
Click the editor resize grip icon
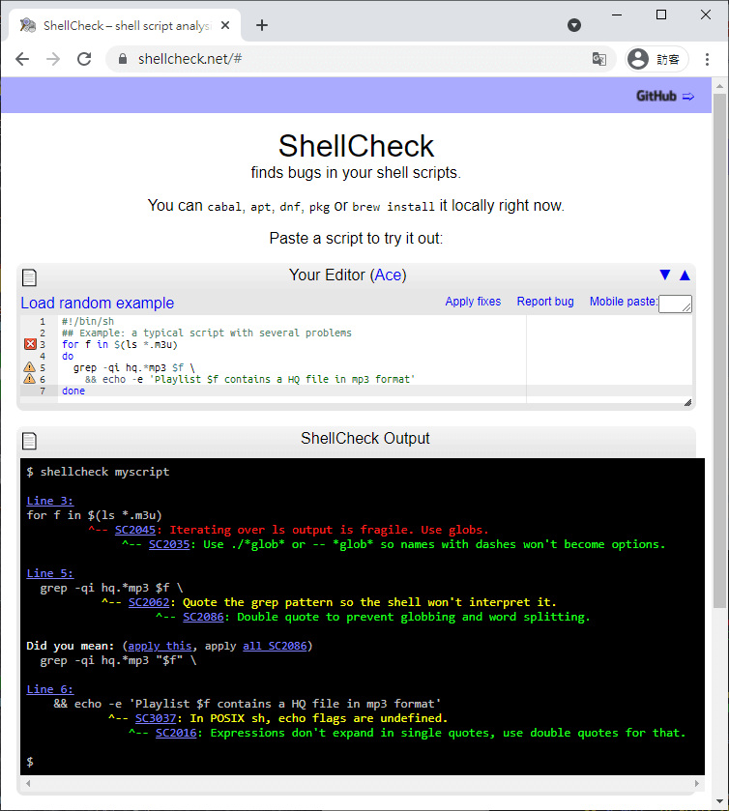687,402
